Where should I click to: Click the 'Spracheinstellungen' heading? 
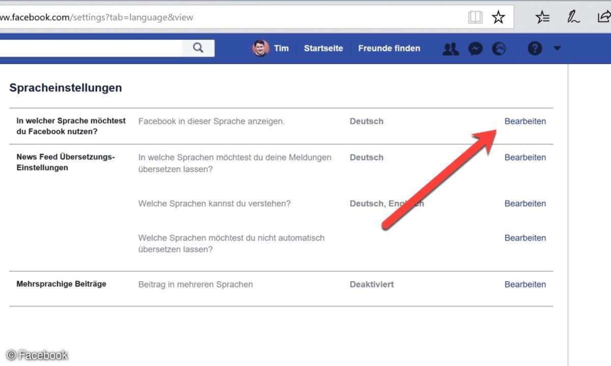66,87
